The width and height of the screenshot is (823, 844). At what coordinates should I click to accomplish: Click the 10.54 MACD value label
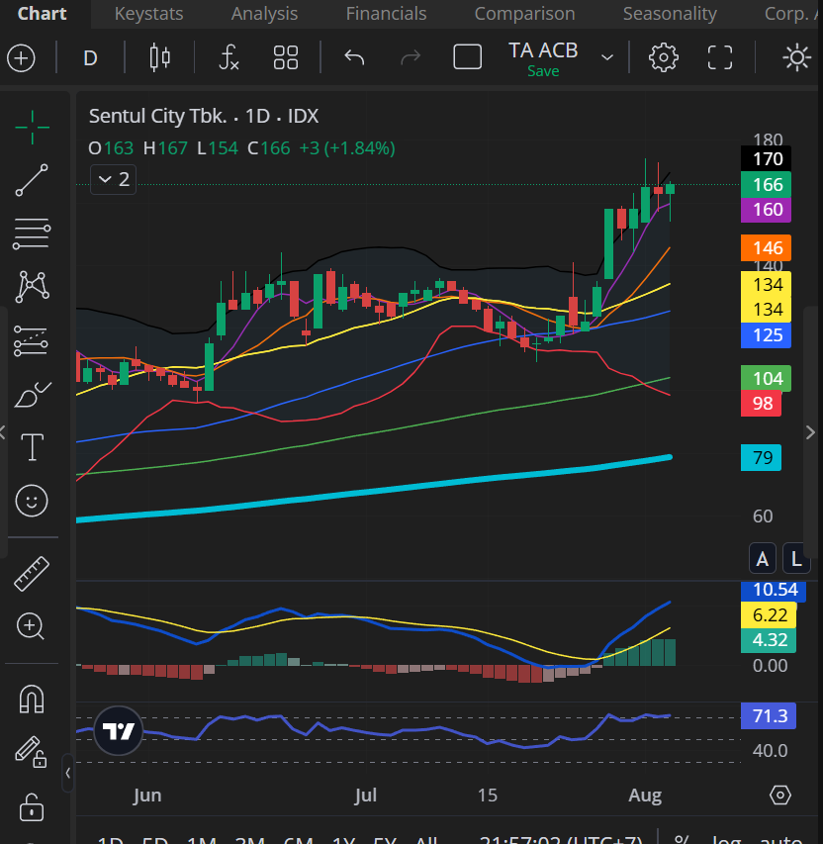pyautogui.click(x=774, y=590)
